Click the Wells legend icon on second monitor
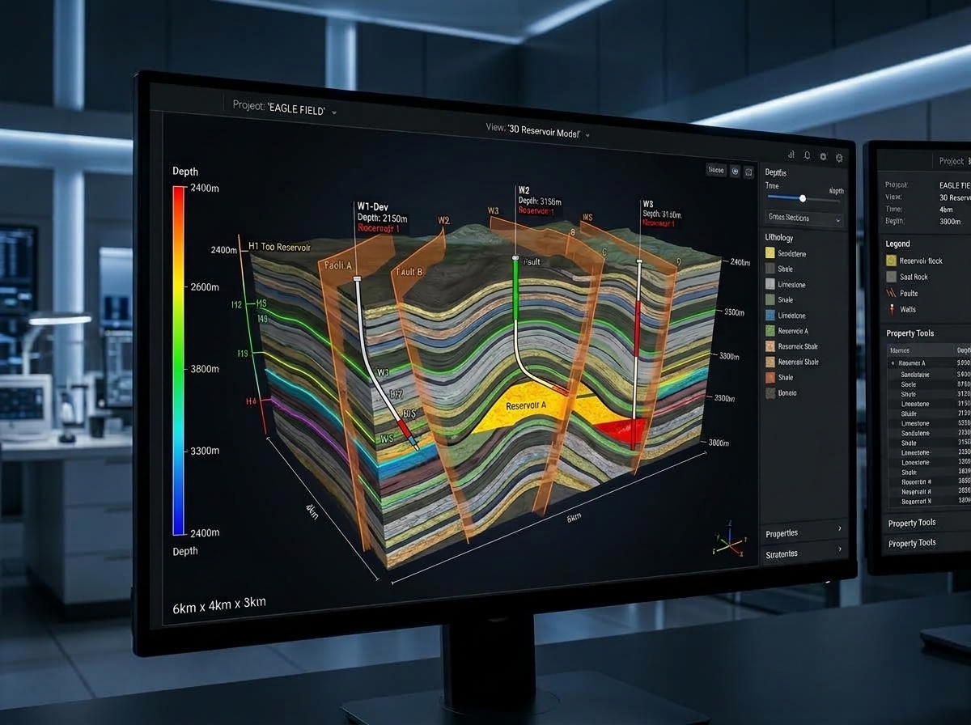The image size is (971, 725). pyautogui.click(x=892, y=309)
